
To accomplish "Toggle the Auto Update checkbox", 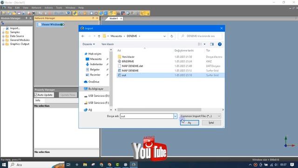I will (36, 95).
